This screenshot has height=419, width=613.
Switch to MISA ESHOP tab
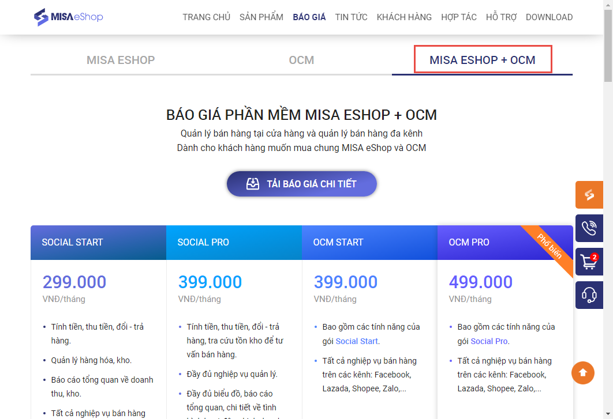121,60
